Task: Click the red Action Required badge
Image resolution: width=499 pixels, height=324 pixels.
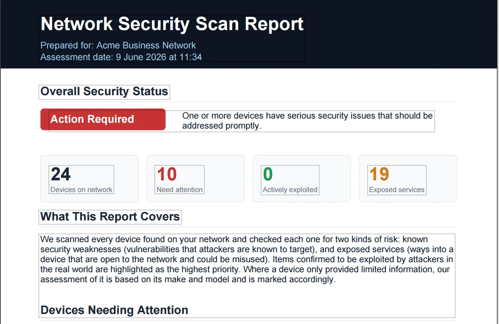Action: (103, 119)
